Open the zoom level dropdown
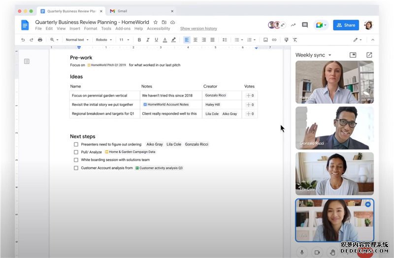Screen dimensions: 394x258 (x=54, y=40)
